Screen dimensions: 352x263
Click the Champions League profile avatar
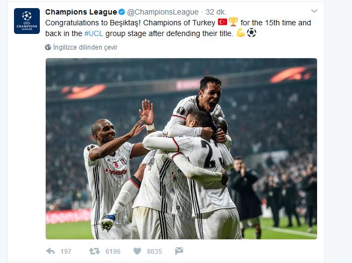27,21
